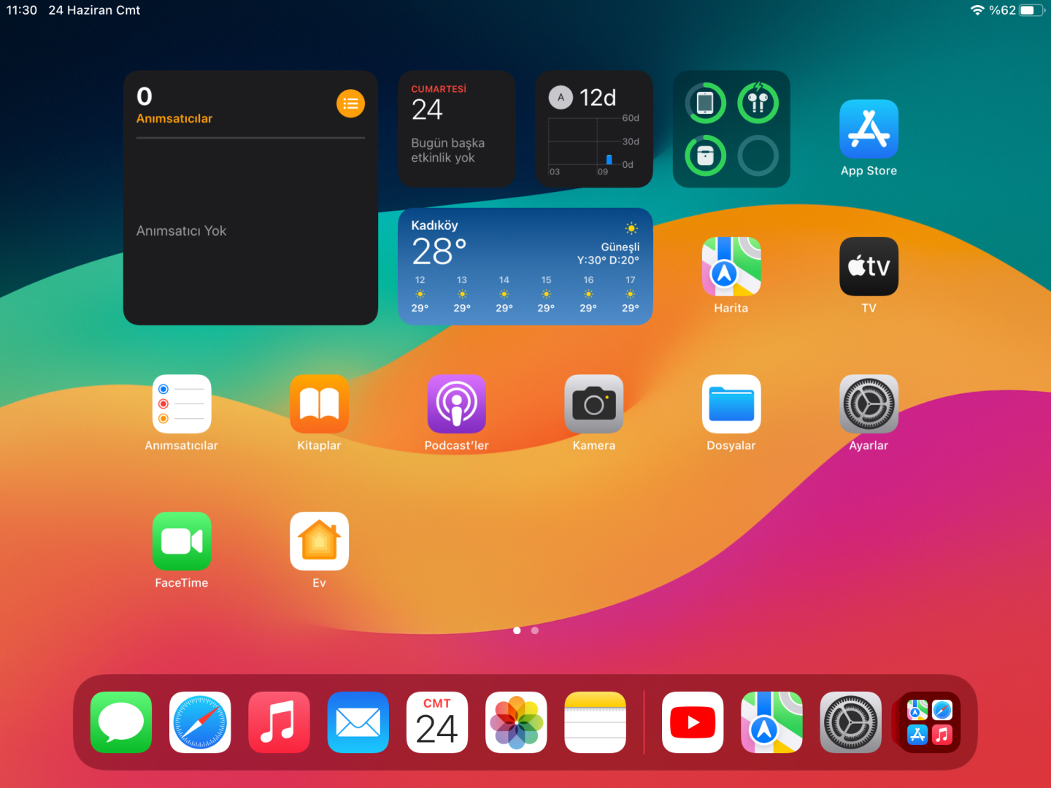Tap the battery indicator in status bar

pyautogui.click(x=1032, y=10)
